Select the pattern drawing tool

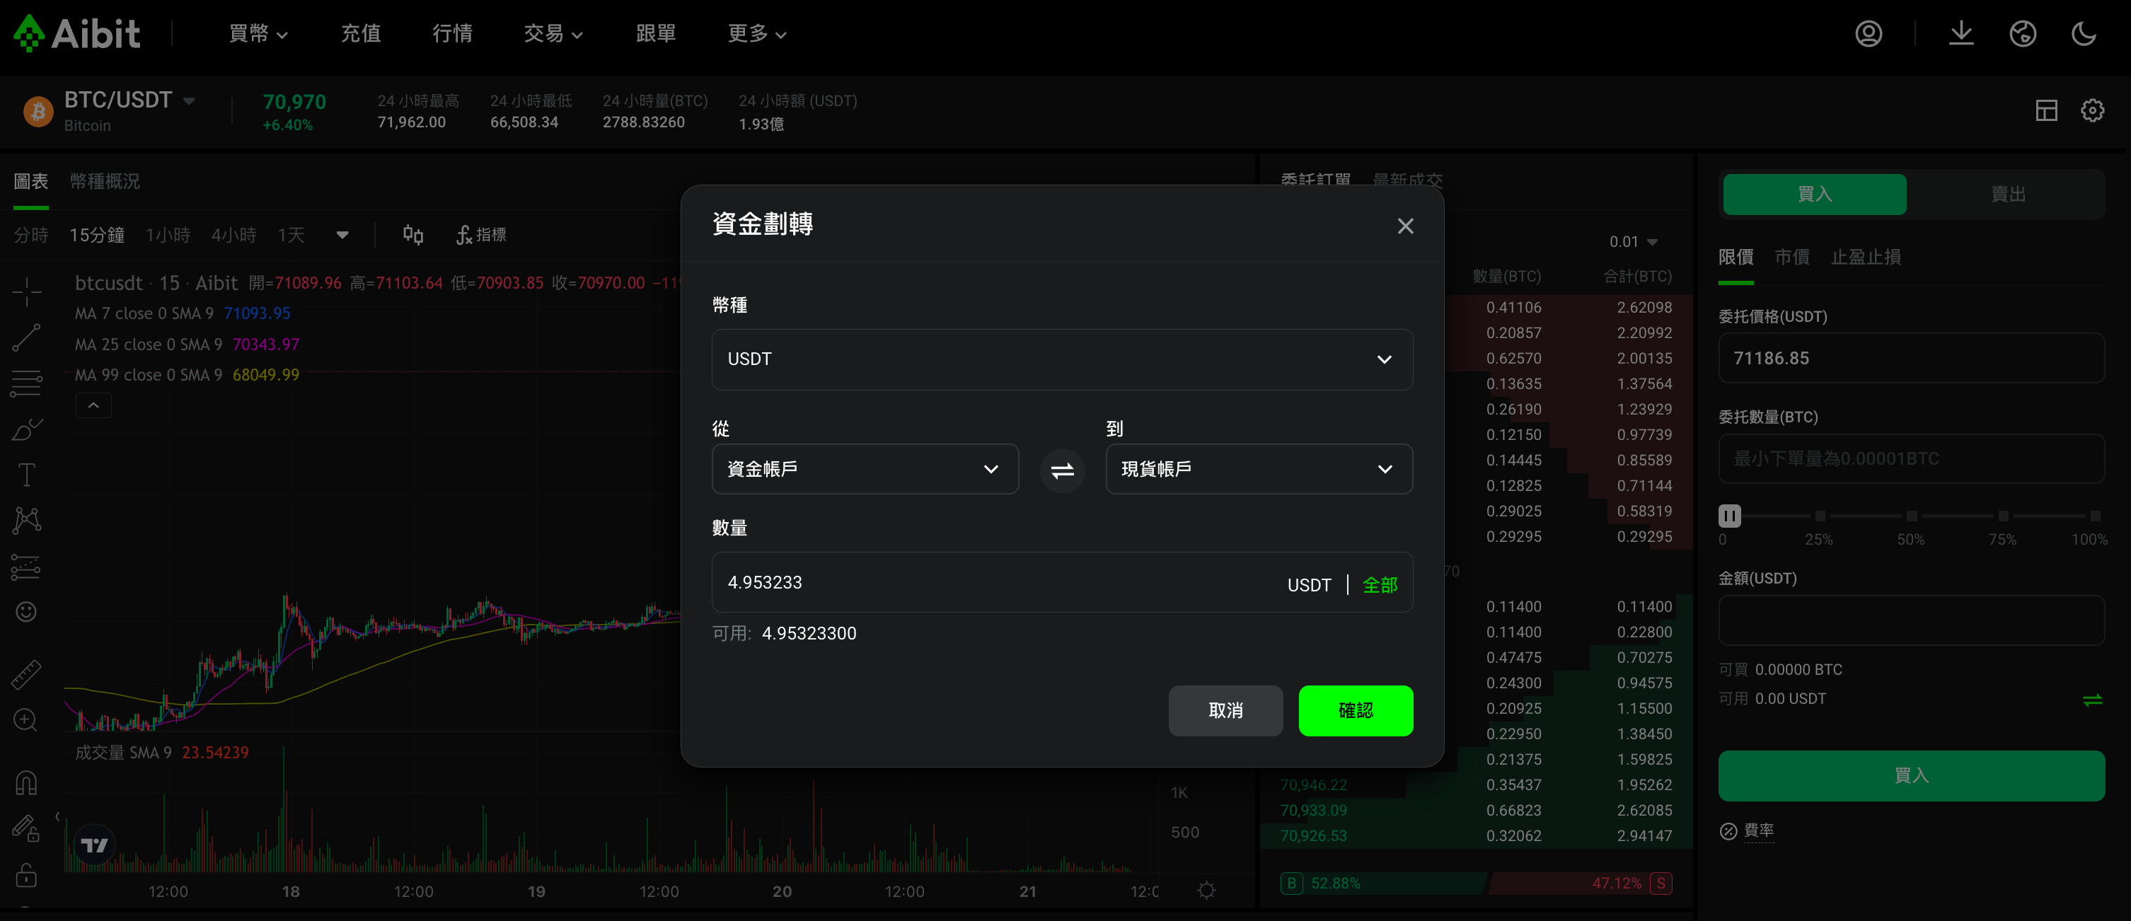[x=26, y=520]
